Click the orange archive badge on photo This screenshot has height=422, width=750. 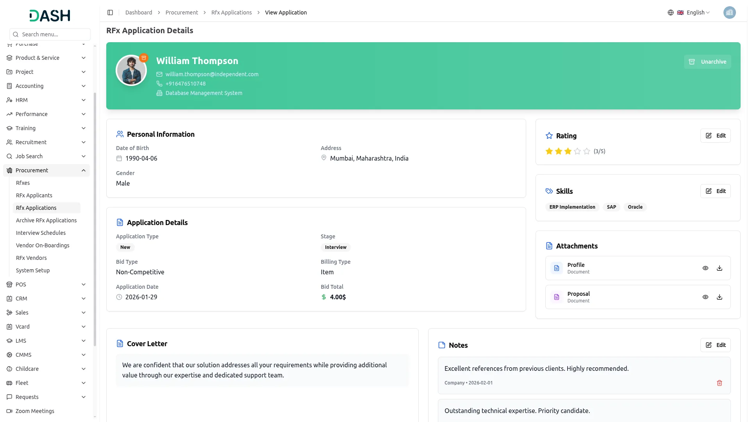pyautogui.click(x=144, y=58)
